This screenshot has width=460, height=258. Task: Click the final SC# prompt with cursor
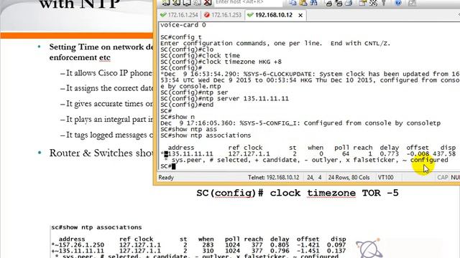[167, 166]
